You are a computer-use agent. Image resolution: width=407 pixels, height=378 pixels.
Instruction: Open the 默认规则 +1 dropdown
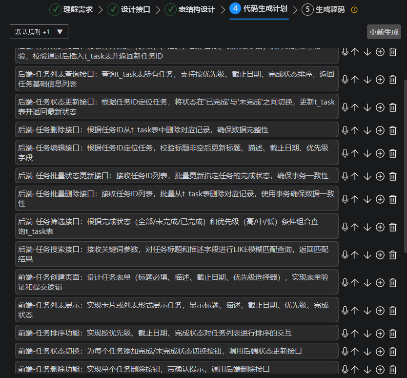click(x=39, y=32)
